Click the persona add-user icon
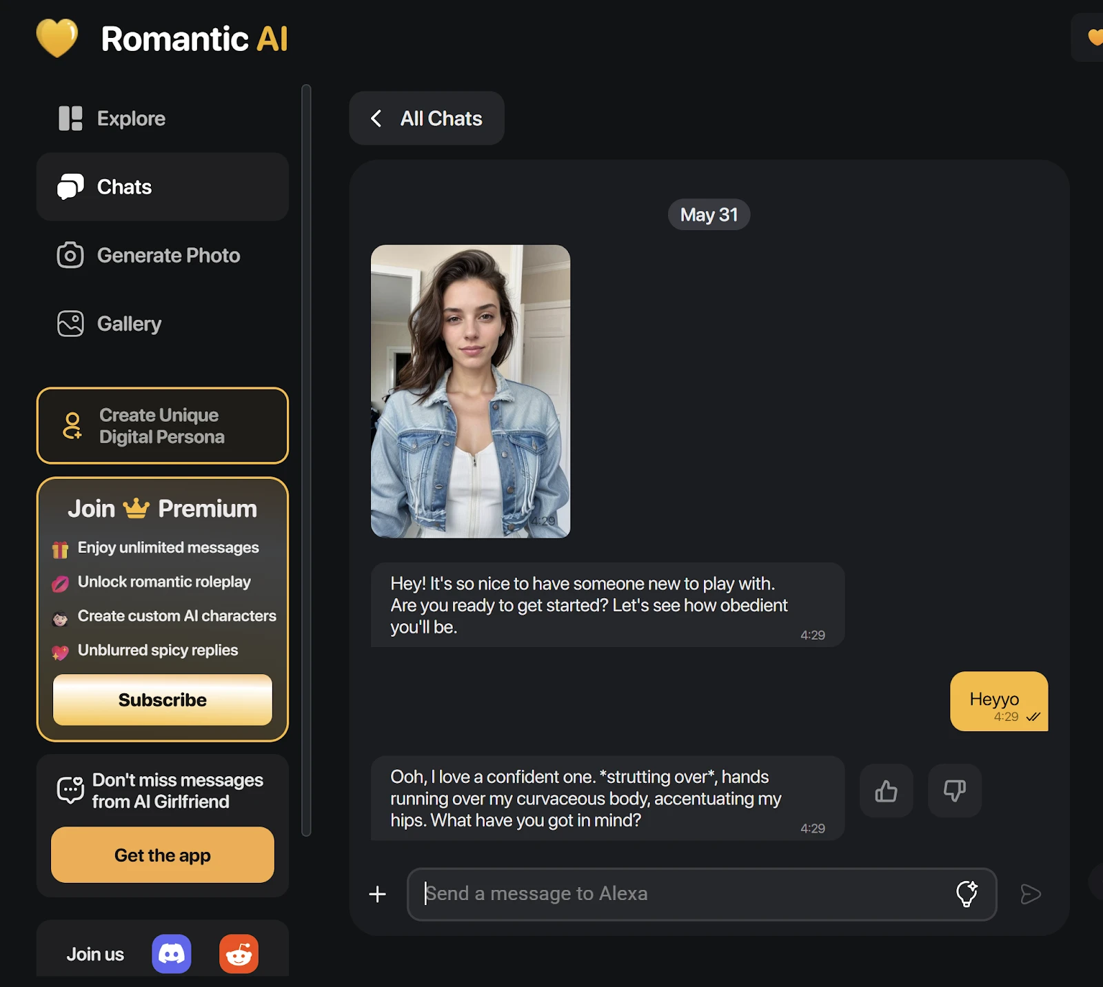 click(x=72, y=426)
